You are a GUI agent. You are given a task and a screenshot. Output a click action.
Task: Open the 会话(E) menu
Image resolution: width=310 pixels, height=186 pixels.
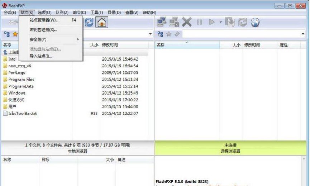click(10, 13)
